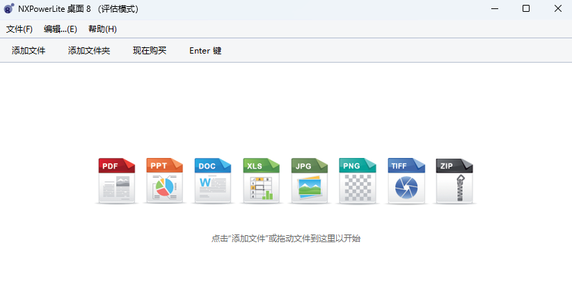The image size is (572, 286).
Task: Click the JPG image file icon
Action: (x=310, y=180)
